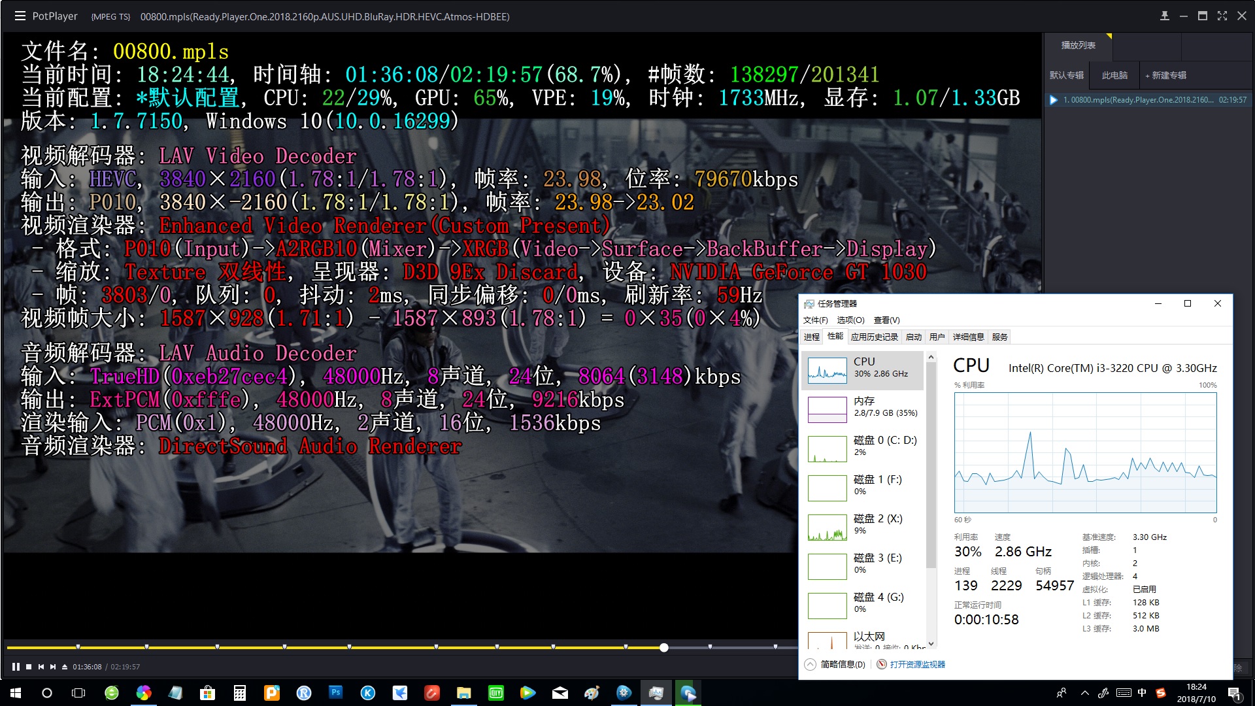Open the colorful pinwheel app on taskbar
Image resolution: width=1255 pixels, height=706 pixels.
144,693
